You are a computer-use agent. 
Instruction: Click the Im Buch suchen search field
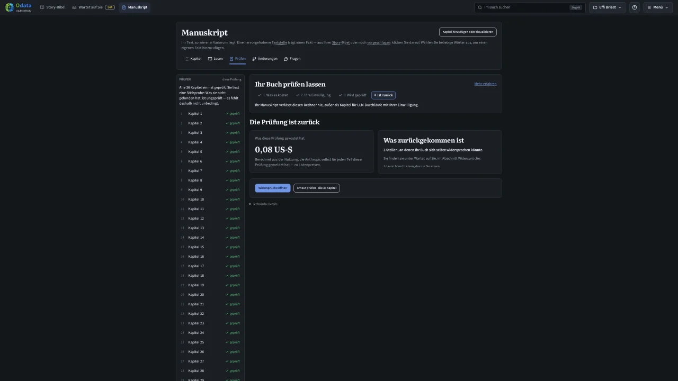(530, 7)
